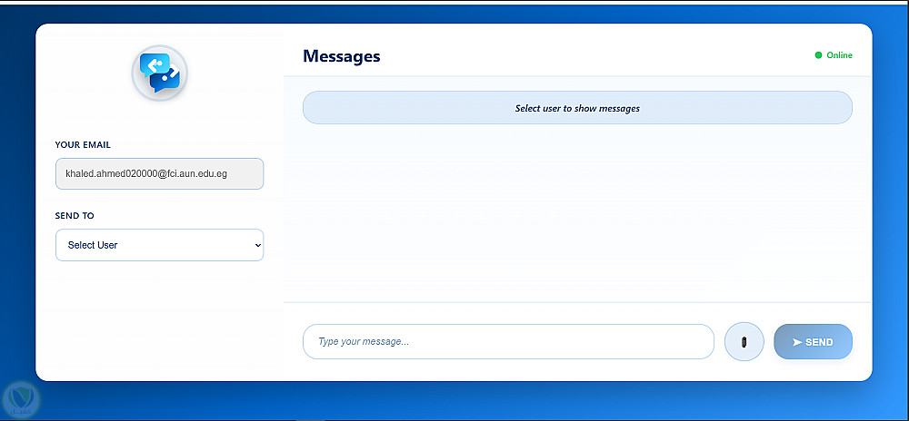Click the 'Select user to show messages' banner
This screenshot has width=909, height=421.
577,108
